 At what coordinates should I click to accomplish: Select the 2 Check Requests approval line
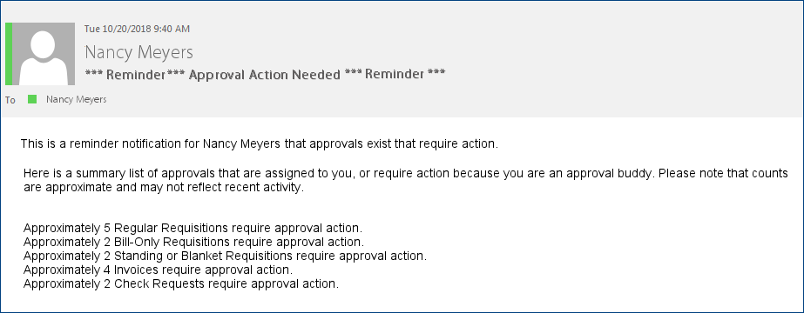click(x=181, y=283)
